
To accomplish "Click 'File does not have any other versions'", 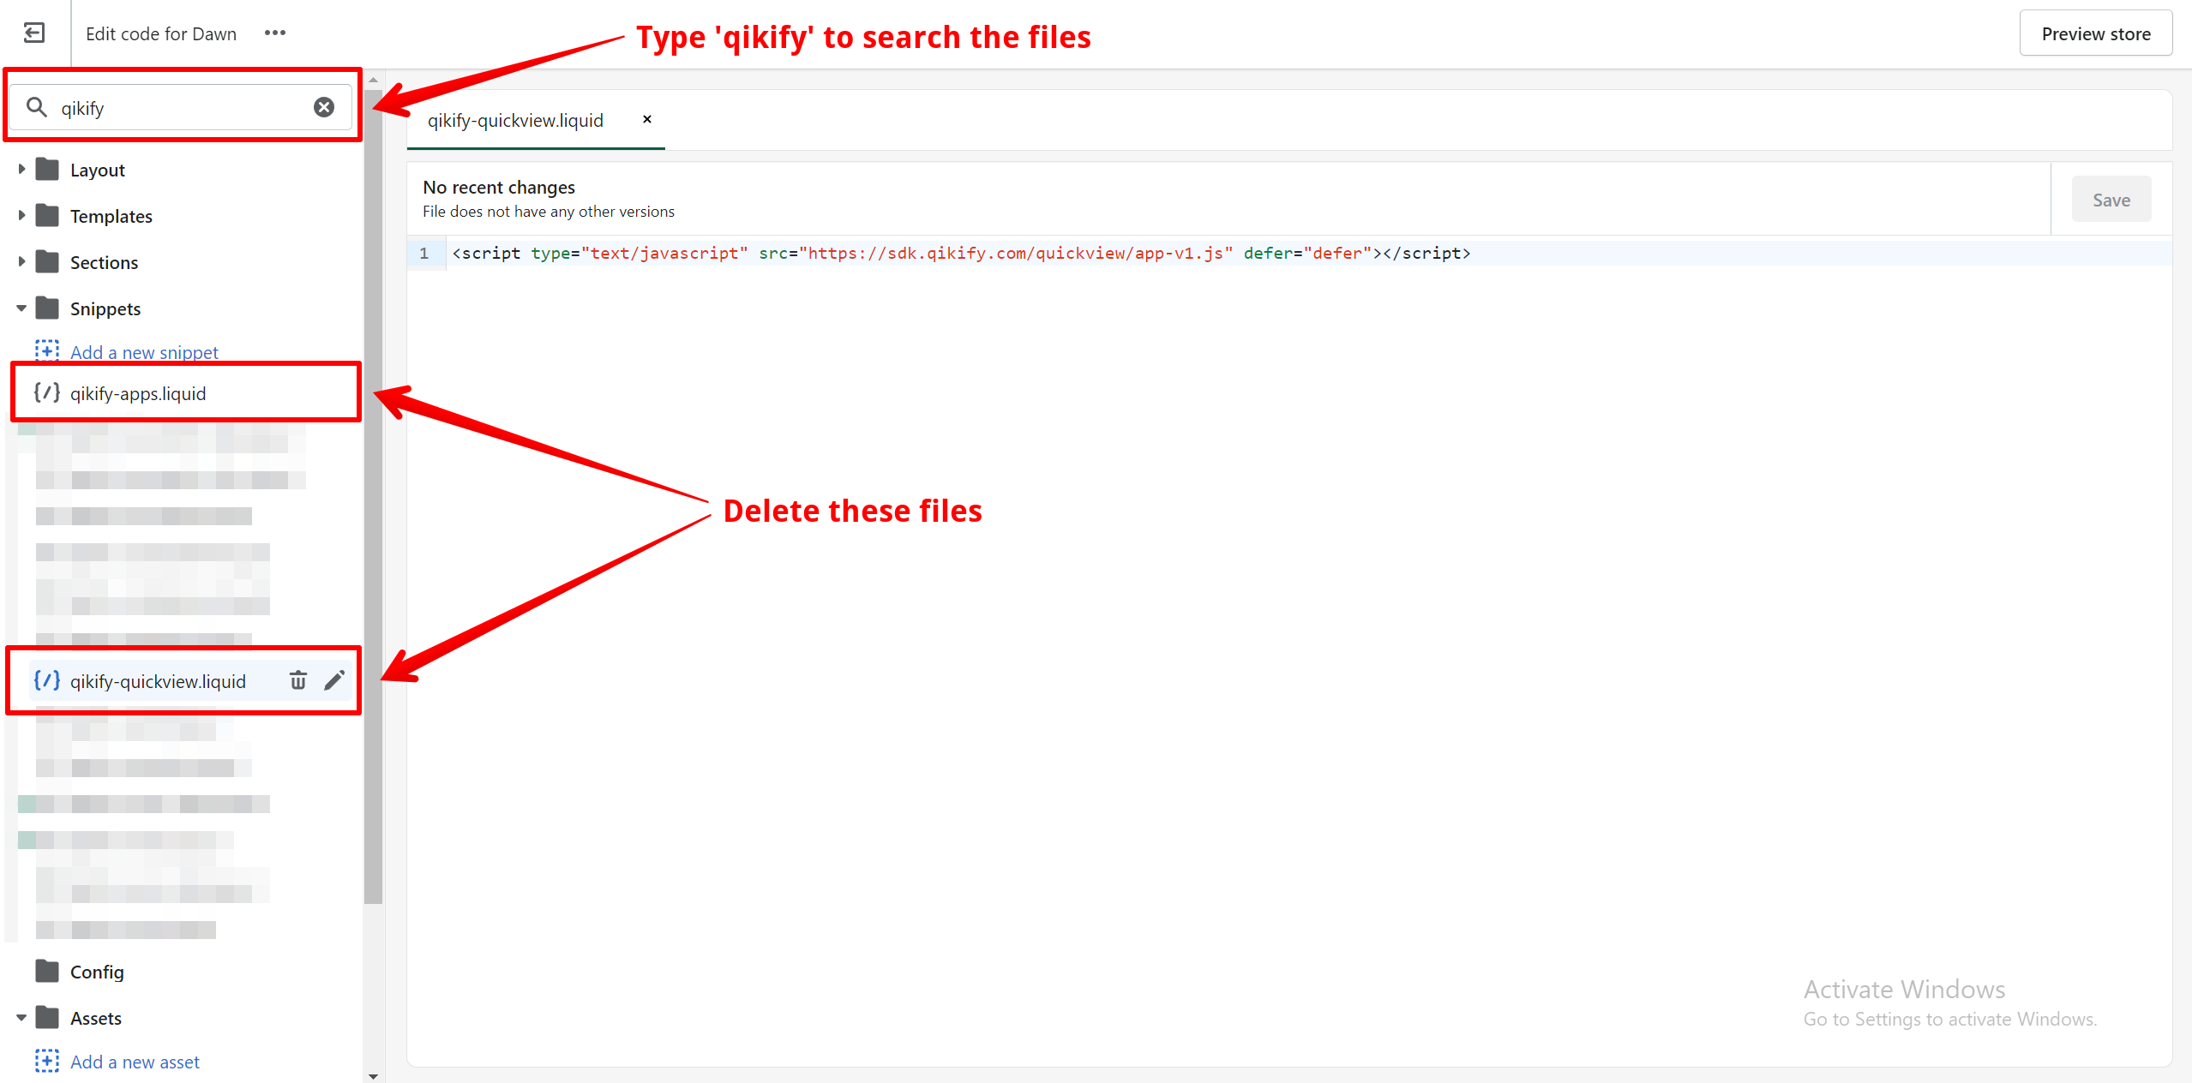I will [549, 212].
